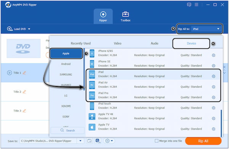Open settings gear for iPad Air profile
This screenshot has height=149, width=229.
pos(213,87)
